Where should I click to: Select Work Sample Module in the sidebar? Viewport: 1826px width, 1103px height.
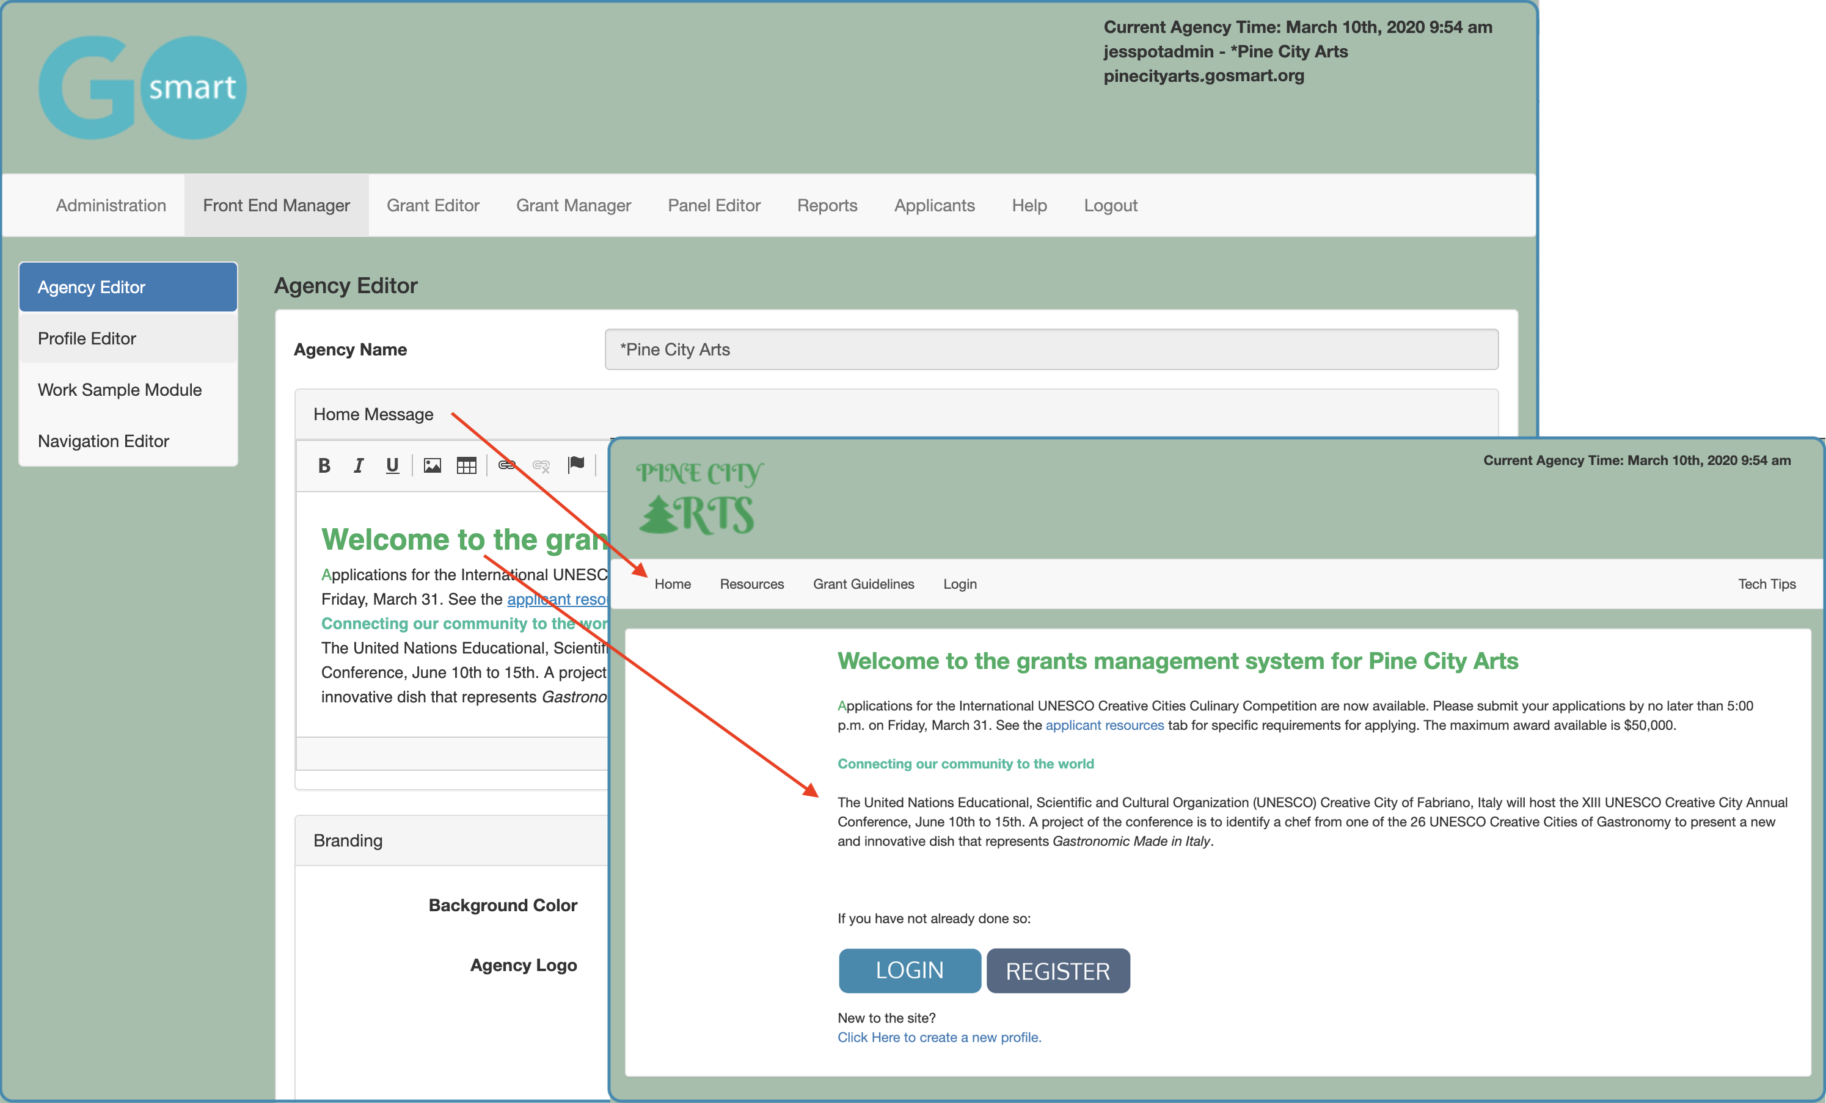click(128, 390)
